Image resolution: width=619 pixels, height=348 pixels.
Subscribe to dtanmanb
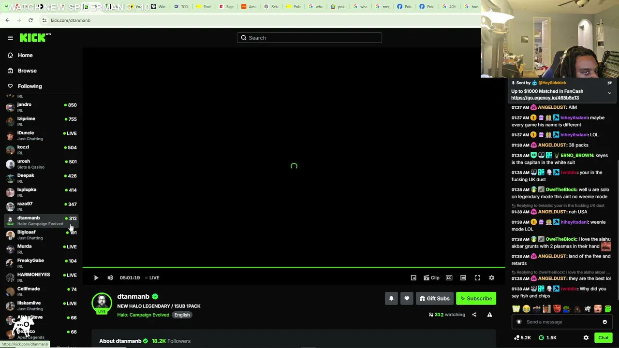coord(476,298)
